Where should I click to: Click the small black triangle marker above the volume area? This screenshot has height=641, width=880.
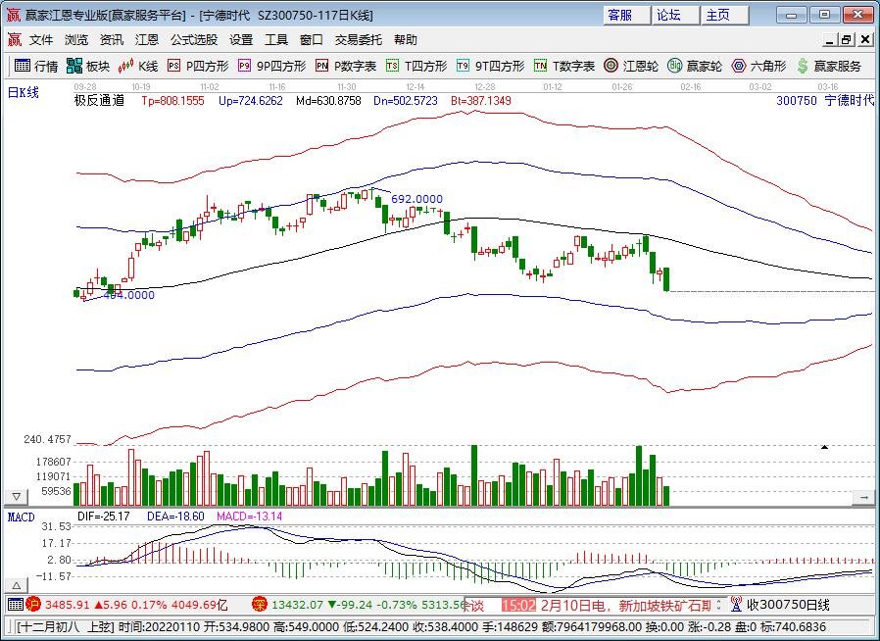point(824,447)
